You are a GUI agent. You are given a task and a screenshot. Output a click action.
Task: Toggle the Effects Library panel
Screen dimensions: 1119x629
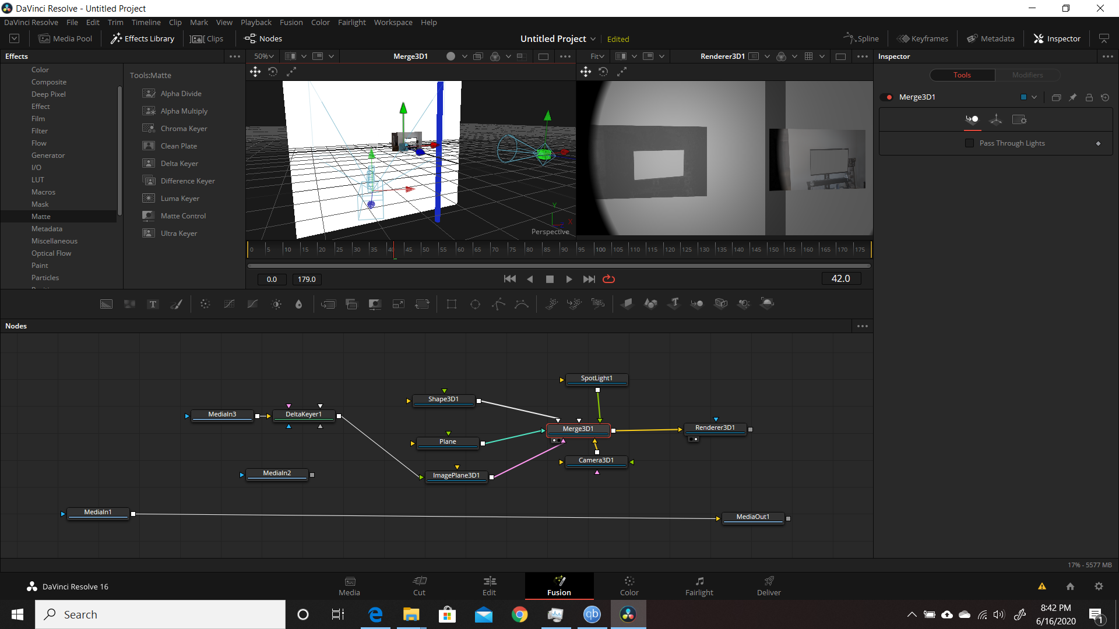(x=142, y=38)
